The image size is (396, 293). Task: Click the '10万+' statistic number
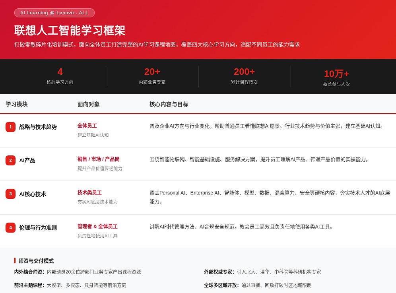tap(336, 74)
